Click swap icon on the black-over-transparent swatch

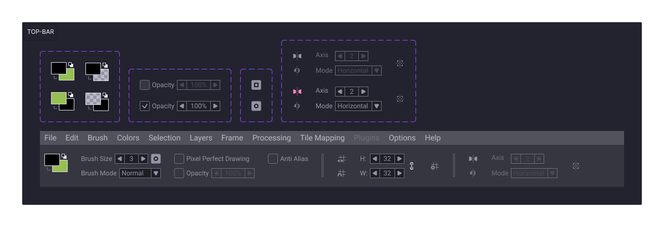pyautogui.click(x=105, y=65)
